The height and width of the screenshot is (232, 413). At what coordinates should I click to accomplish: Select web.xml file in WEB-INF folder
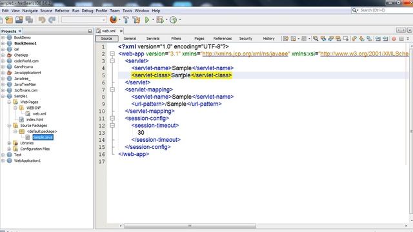39,114
